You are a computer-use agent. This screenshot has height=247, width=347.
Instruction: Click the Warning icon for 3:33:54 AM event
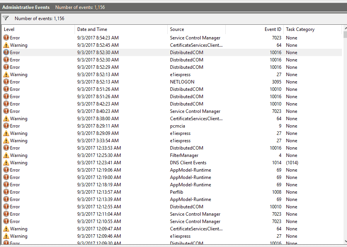(x=6, y=141)
